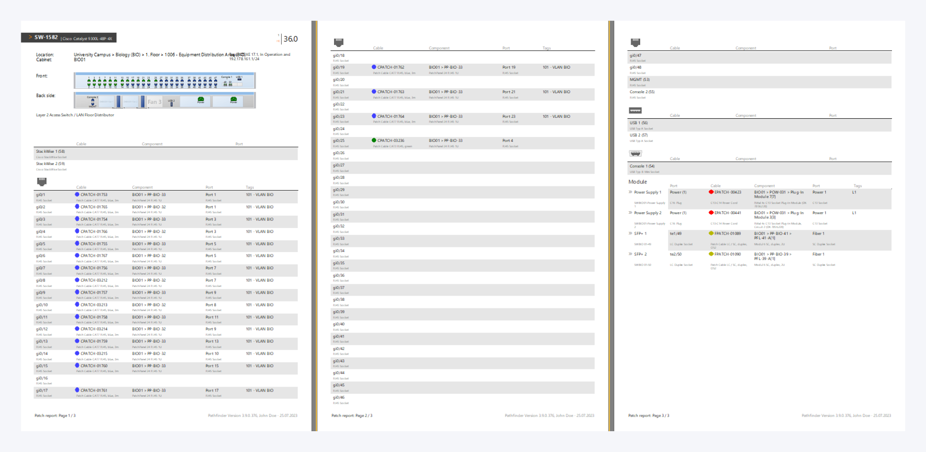Screen dimensions: 926x452
Task: Click the USB Mini socket icon above Console 1
Action: 635,154
